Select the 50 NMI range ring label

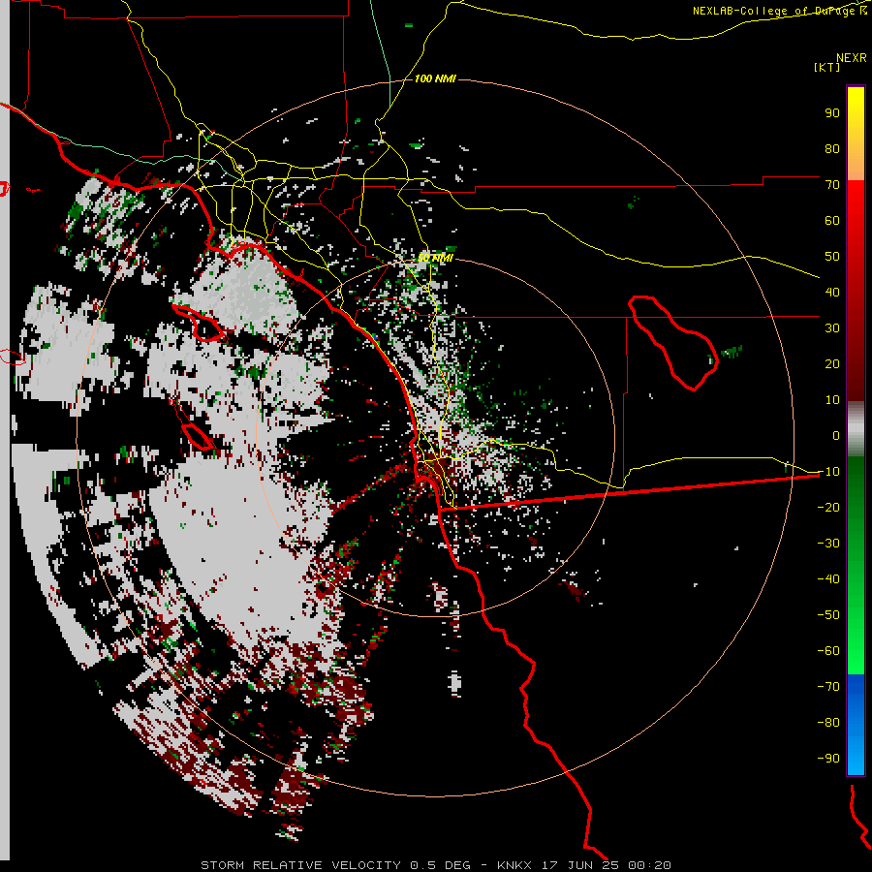[435, 258]
